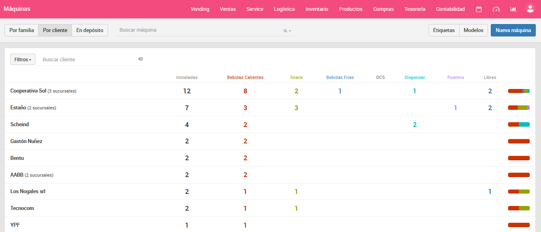Click the Máquinas page title
The image size is (541, 232).
tap(17, 9)
